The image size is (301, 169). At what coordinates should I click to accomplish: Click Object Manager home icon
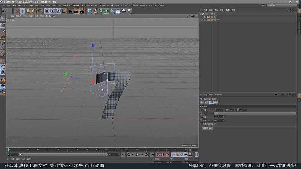click(x=290, y=10)
